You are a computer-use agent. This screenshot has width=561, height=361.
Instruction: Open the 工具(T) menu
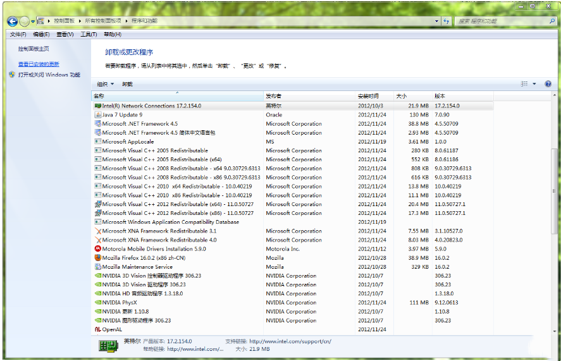[x=89, y=34]
